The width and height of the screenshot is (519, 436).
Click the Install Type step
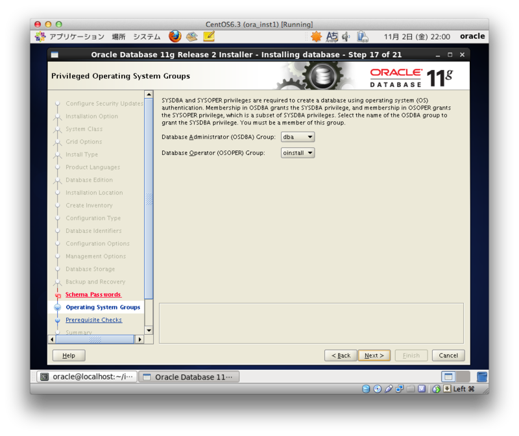pyautogui.click(x=82, y=154)
